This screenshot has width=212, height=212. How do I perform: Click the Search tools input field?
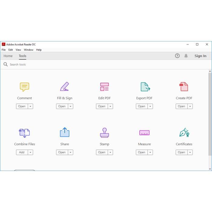(x=105, y=65)
